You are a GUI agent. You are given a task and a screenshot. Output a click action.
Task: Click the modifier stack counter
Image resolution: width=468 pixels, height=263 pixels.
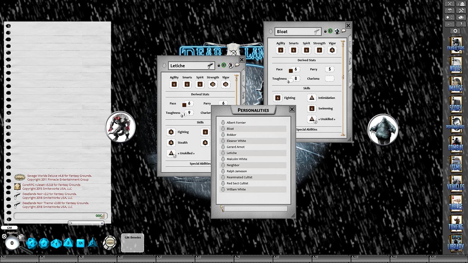11,243
